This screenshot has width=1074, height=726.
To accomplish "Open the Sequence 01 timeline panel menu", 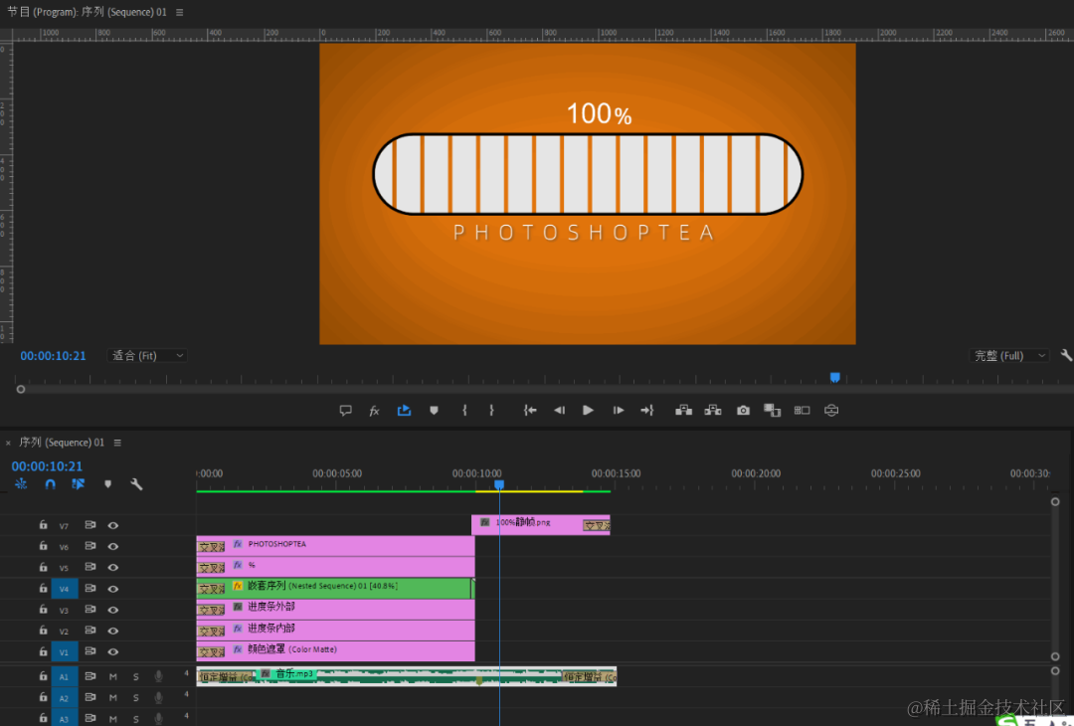I will (x=117, y=443).
